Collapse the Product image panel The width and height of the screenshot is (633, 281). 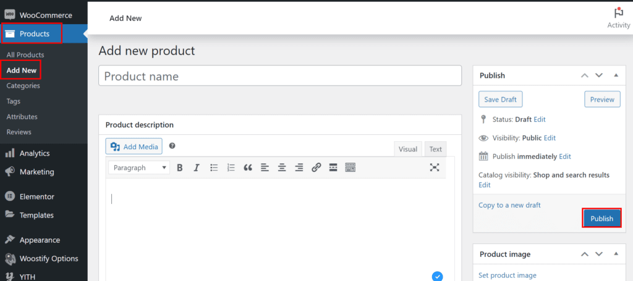[x=616, y=254]
